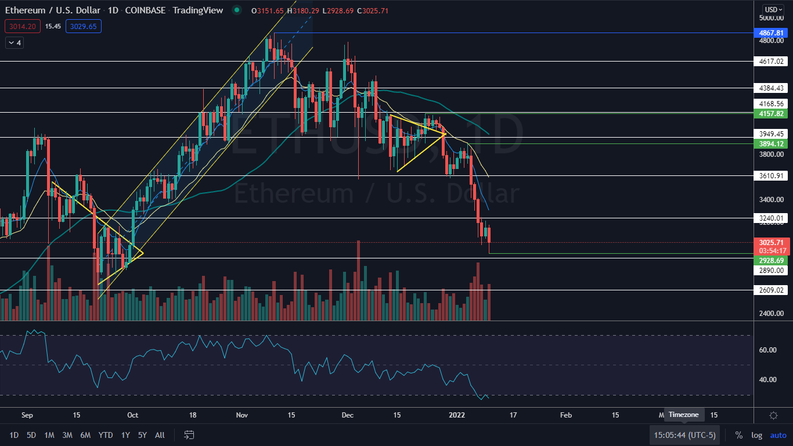Click the Feb label on time axis
The height and width of the screenshot is (446, 793).
pos(566,415)
